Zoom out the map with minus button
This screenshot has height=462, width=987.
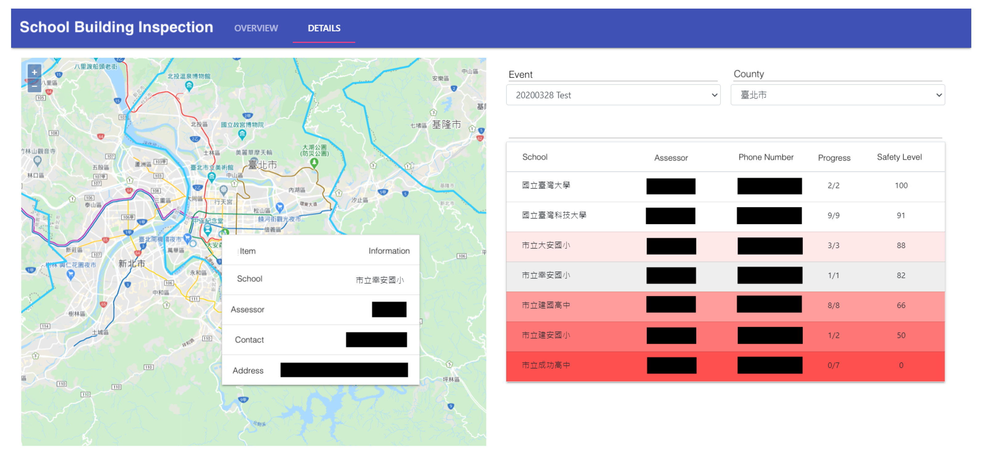[34, 86]
